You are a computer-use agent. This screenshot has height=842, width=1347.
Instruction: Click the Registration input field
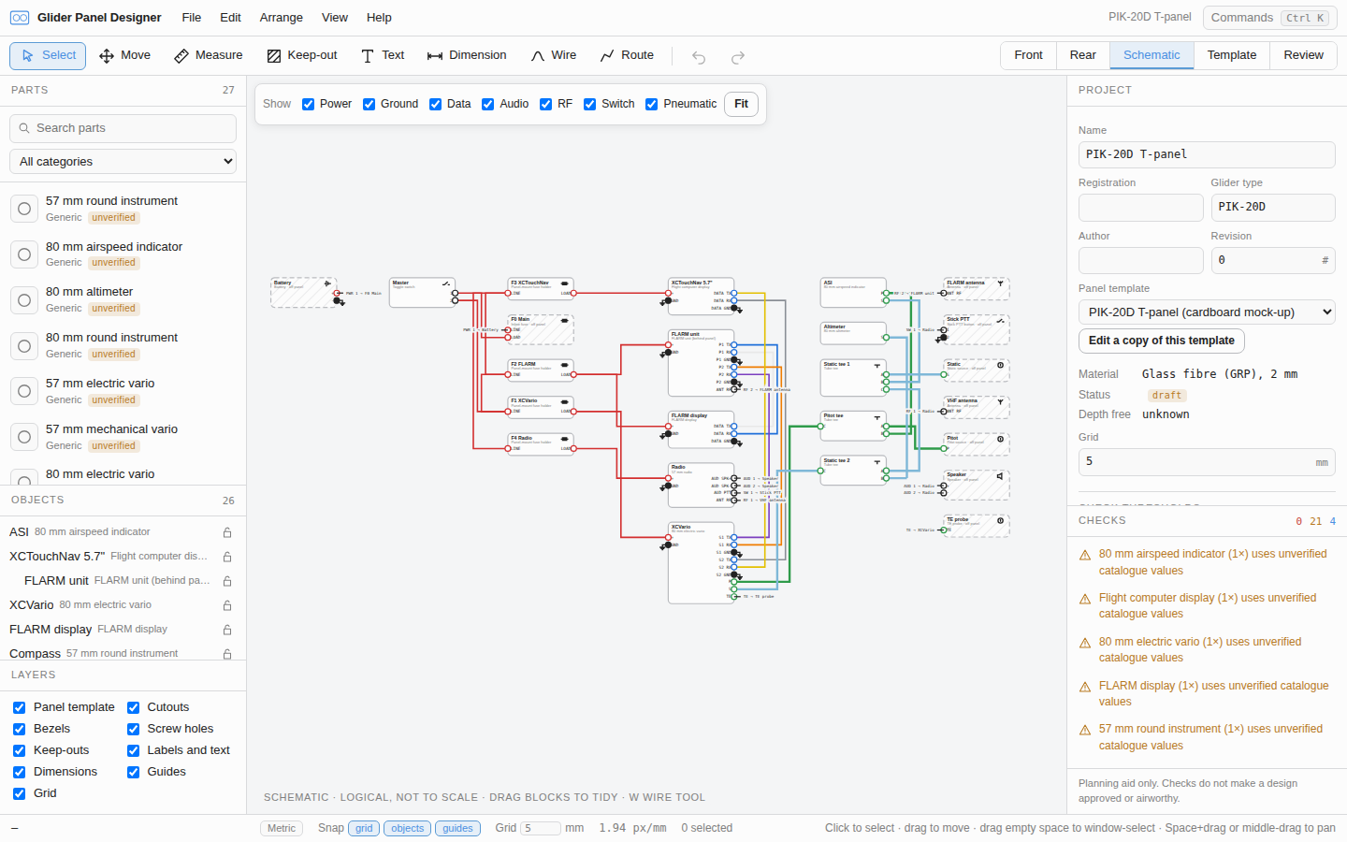click(x=1140, y=207)
